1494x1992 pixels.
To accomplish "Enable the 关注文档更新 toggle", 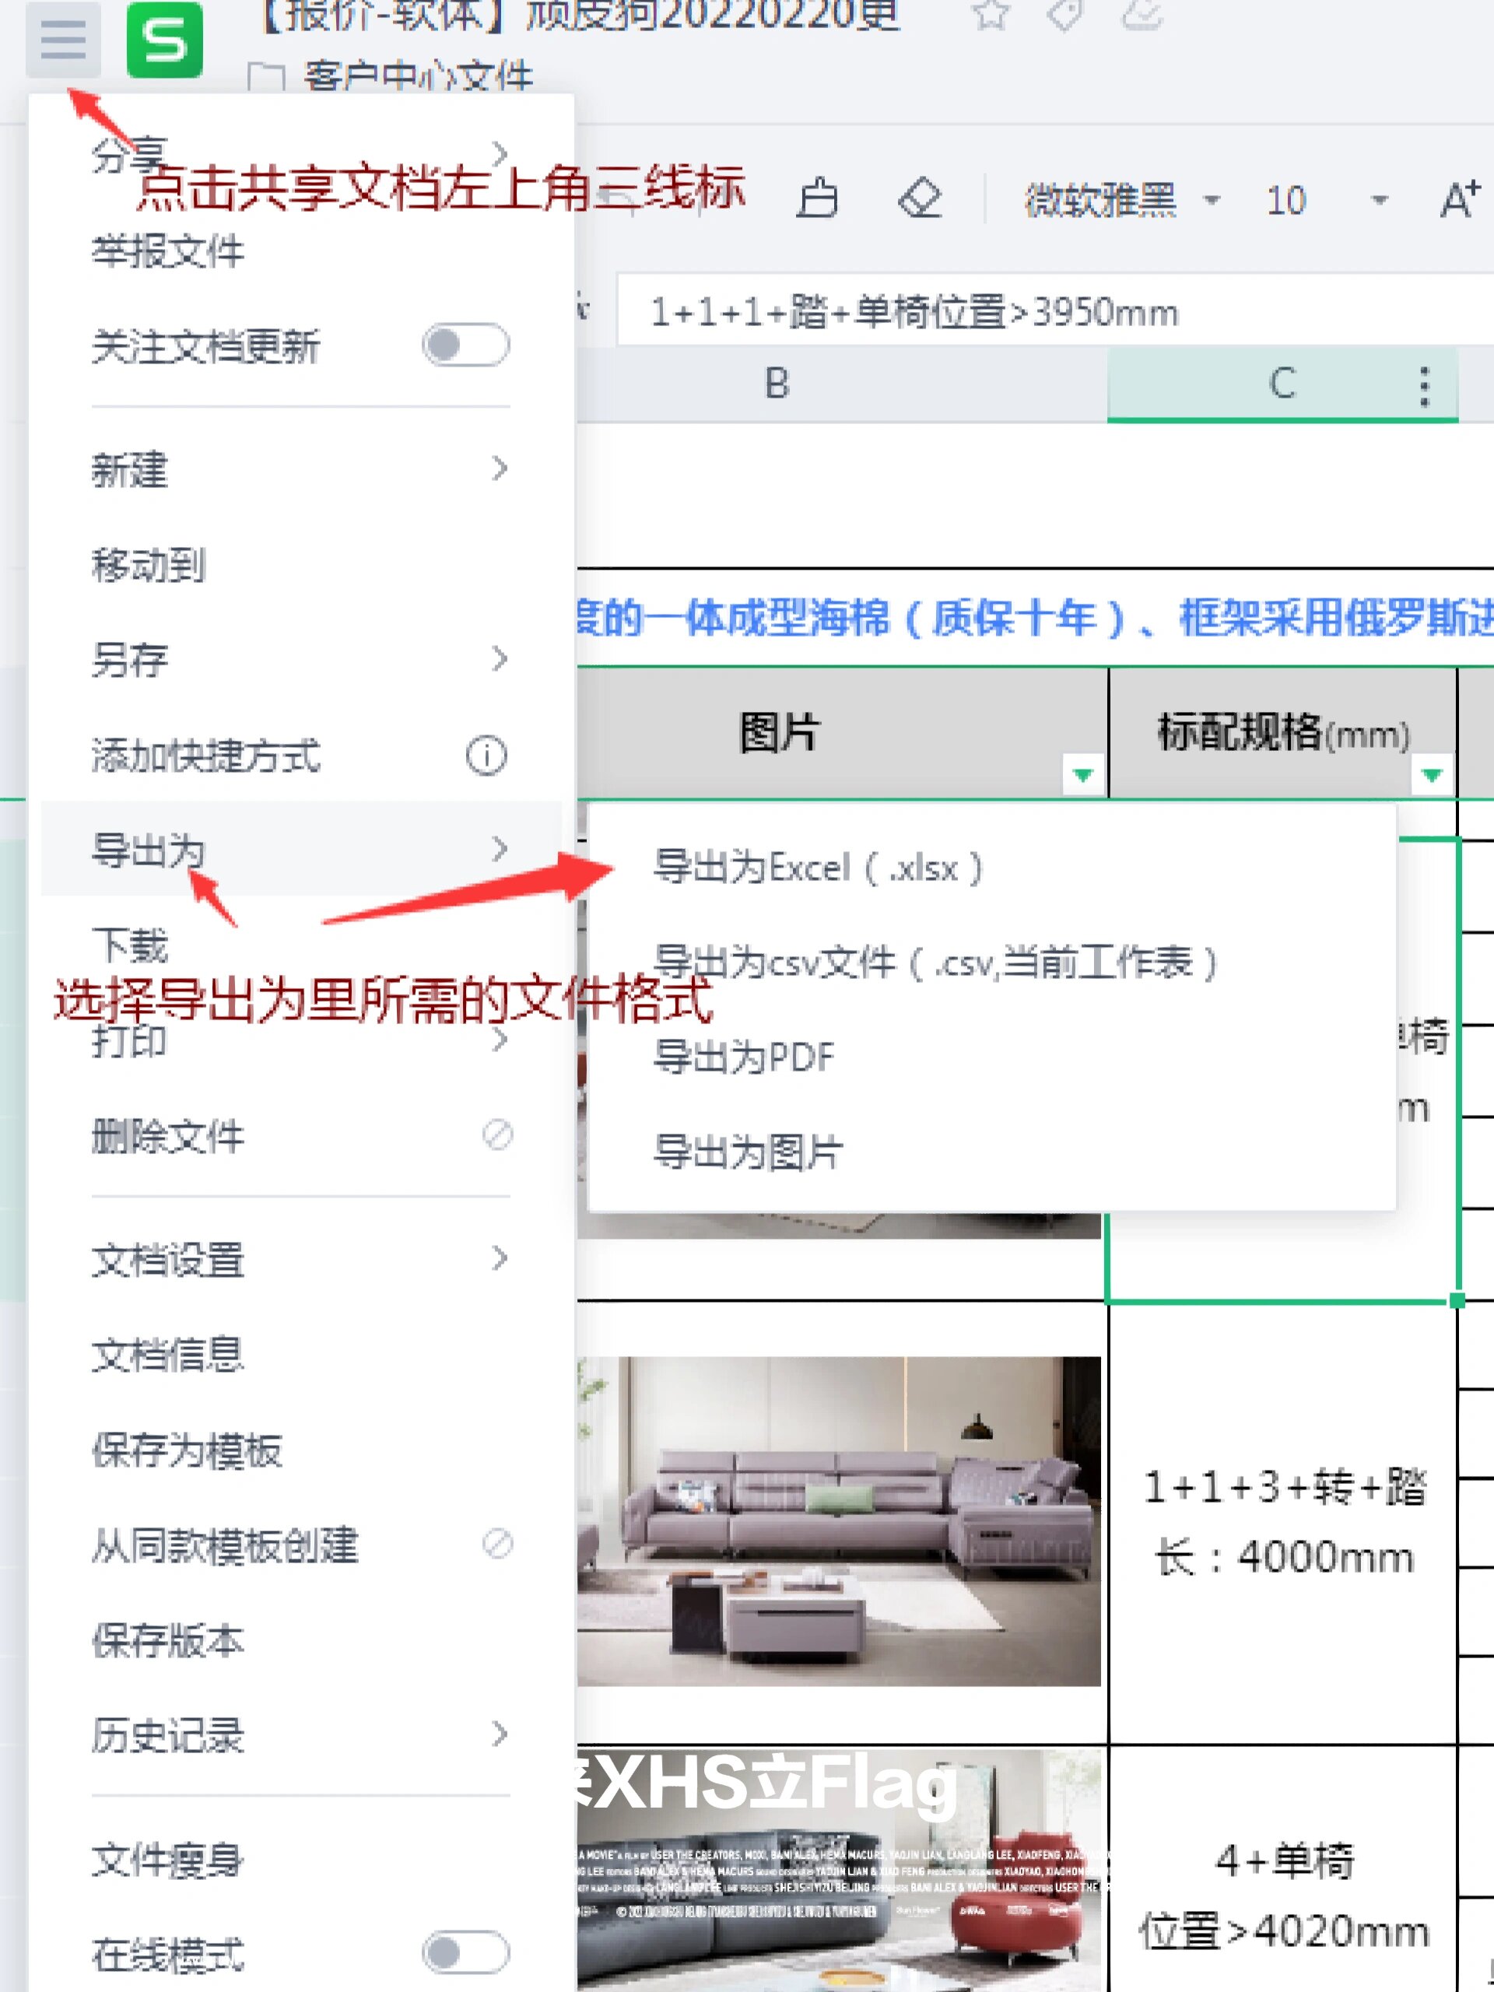I will 465,345.
